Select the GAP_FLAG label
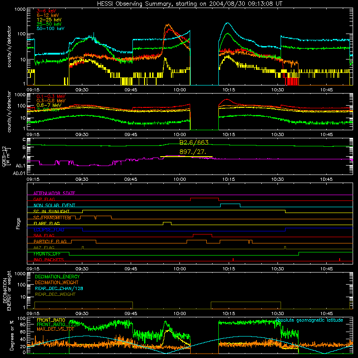The width and height of the screenshot is (358, 358). [x=44, y=199]
